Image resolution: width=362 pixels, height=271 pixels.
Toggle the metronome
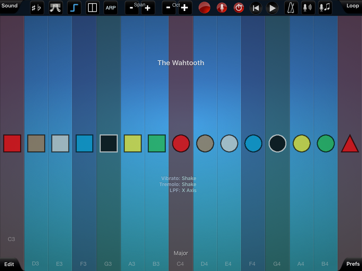click(291, 8)
